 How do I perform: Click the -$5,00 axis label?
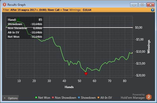coord(139,39)
